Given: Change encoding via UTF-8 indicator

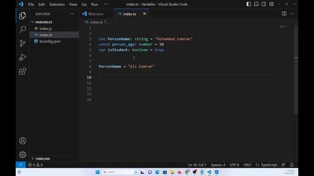Looking at the screenshot, I should [x=235, y=165].
